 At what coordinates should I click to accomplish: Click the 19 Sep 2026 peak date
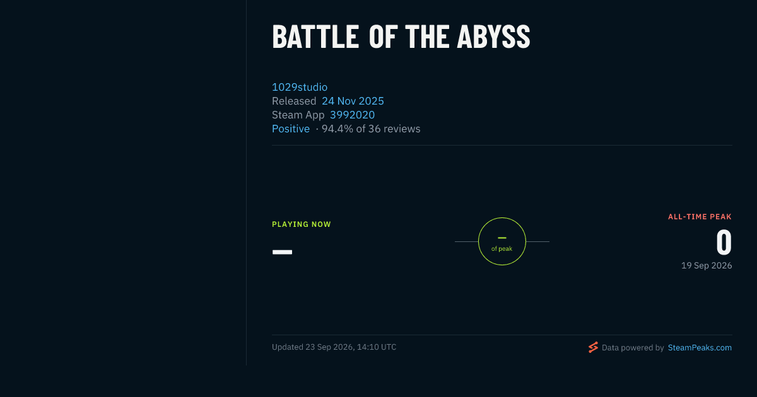[707, 265]
